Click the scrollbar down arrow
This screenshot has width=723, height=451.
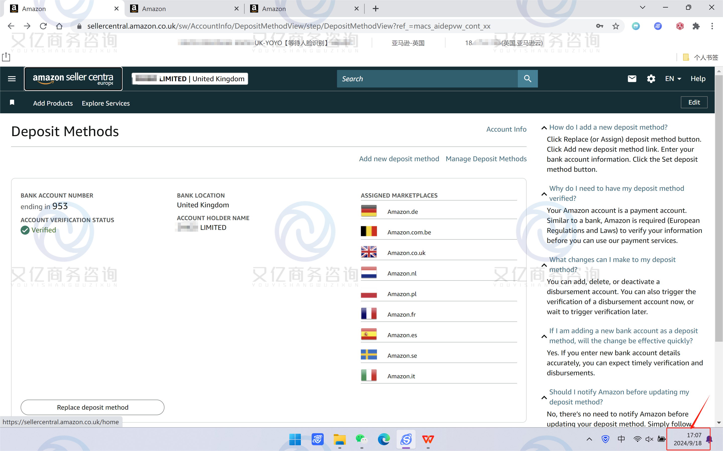[719, 423]
